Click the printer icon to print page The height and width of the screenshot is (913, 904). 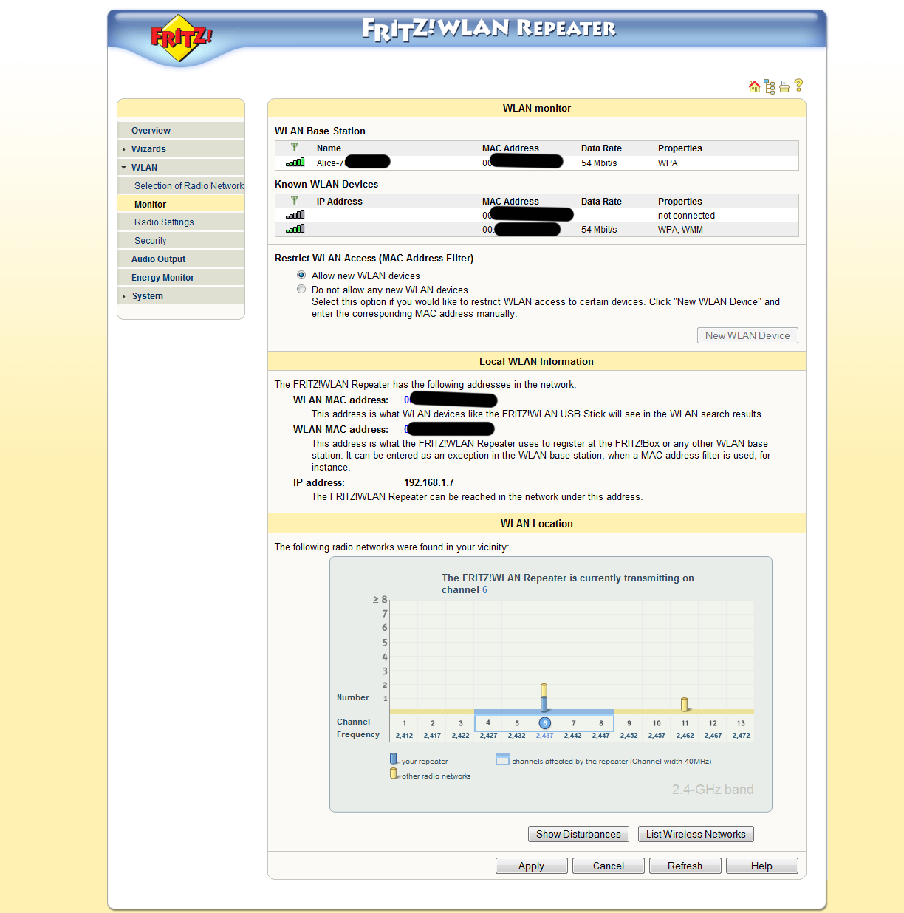784,86
